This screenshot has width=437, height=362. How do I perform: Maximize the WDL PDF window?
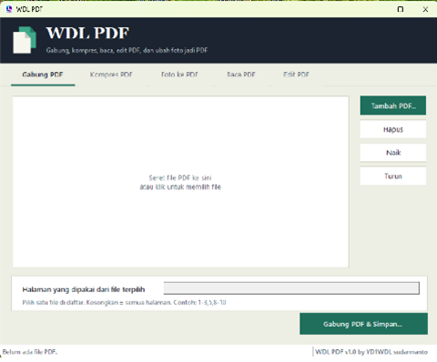pos(401,9)
